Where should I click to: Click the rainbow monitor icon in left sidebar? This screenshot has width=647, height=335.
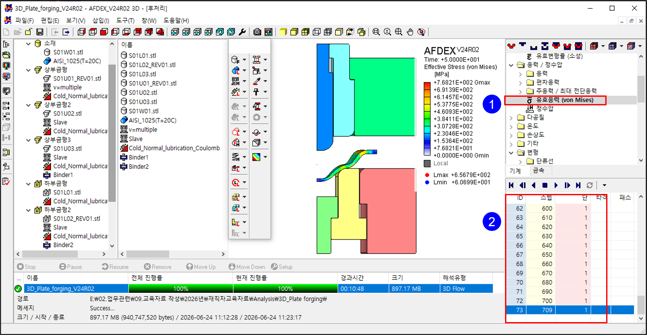coord(6,66)
